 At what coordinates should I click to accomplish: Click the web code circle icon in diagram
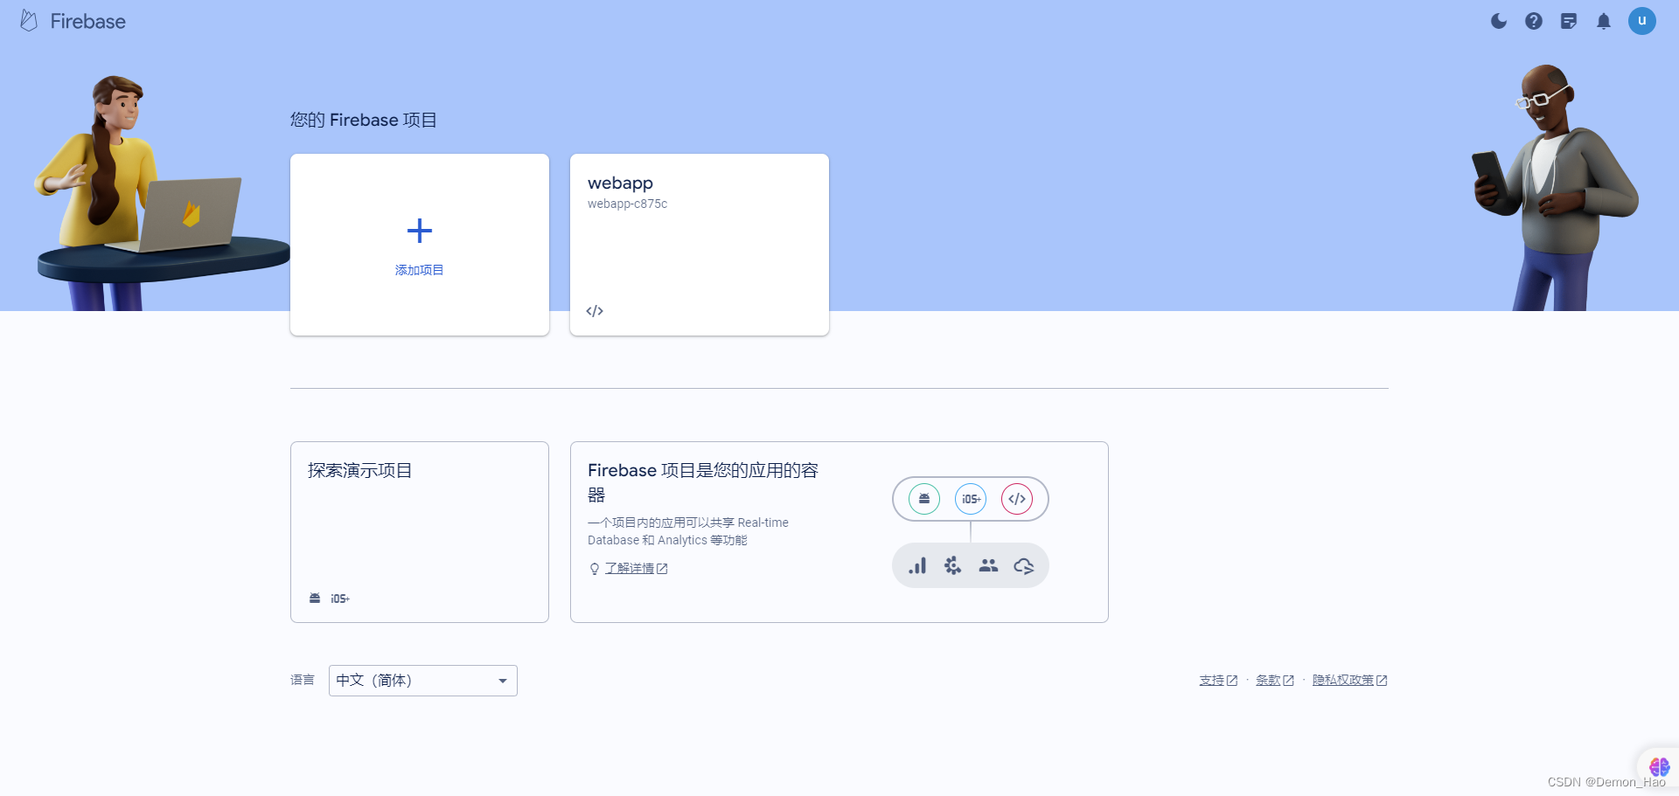point(1017,499)
